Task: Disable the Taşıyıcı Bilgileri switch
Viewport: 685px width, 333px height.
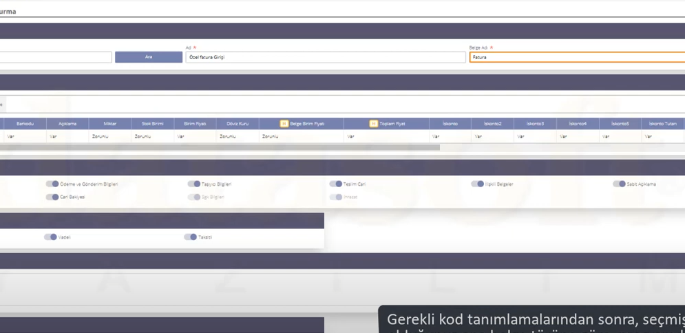Action: (194, 184)
